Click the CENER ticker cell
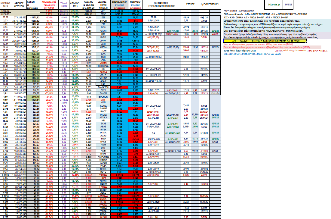The height and width of the screenshot is (219, 331). click(x=103, y=63)
